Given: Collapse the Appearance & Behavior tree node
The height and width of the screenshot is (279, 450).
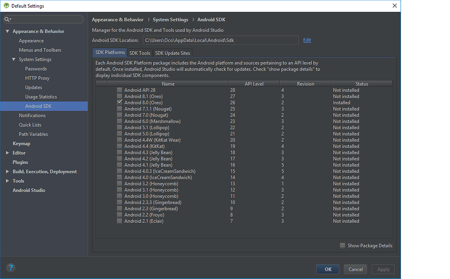Looking at the screenshot, I should coord(7,31).
